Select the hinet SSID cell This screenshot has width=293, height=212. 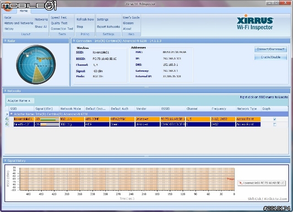click(x=23, y=124)
